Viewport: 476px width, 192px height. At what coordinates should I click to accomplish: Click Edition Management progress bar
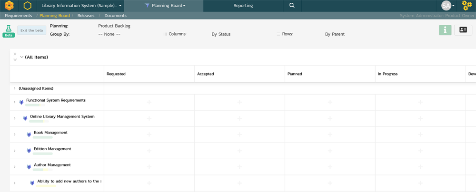coord(42,154)
